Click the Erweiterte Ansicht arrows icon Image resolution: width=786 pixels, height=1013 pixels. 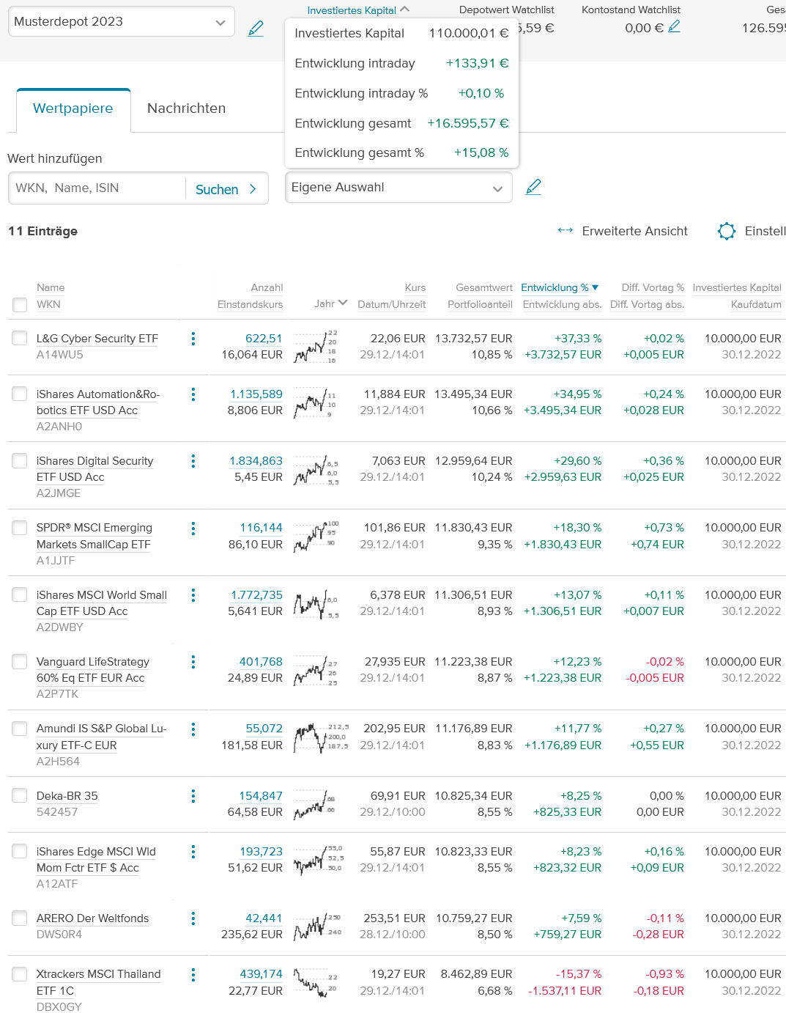(566, 230)
